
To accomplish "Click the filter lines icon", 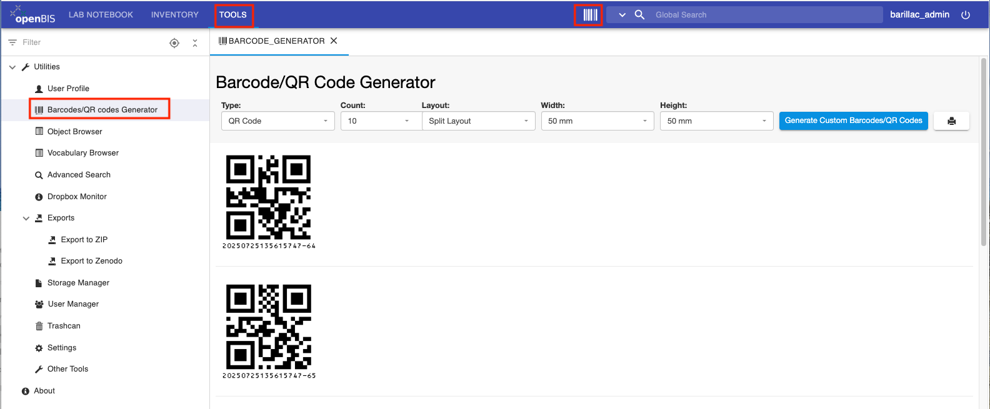I will (x=12, y=42).
